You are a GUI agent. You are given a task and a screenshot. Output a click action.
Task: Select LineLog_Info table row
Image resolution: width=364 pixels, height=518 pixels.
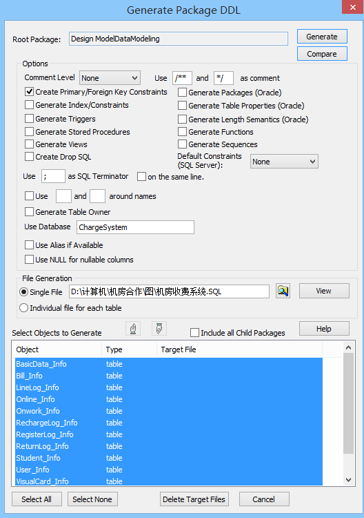coord(169,387)
